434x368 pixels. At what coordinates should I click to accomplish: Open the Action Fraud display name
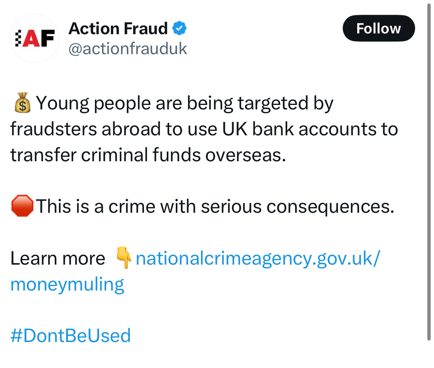point(118,29)
